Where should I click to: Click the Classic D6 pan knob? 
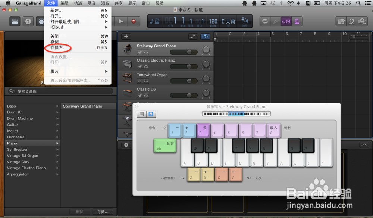(206, 93)
